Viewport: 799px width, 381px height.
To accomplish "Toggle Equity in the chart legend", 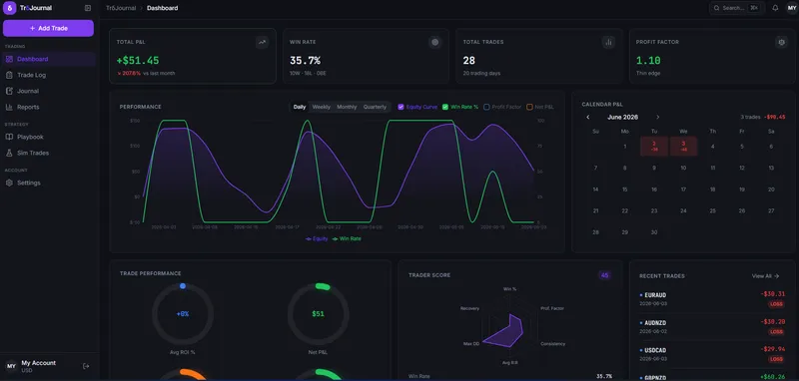I will click(x=317, y=238).
